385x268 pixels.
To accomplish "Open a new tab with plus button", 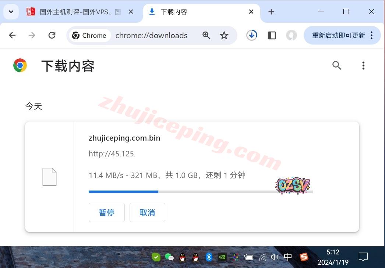I will click(x=271, y=12).
